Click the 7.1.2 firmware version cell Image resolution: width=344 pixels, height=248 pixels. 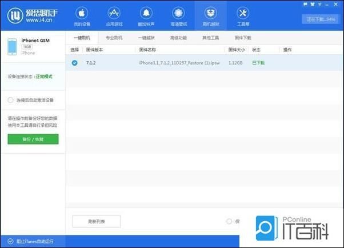pyautogui.click(x=91, y=63)
